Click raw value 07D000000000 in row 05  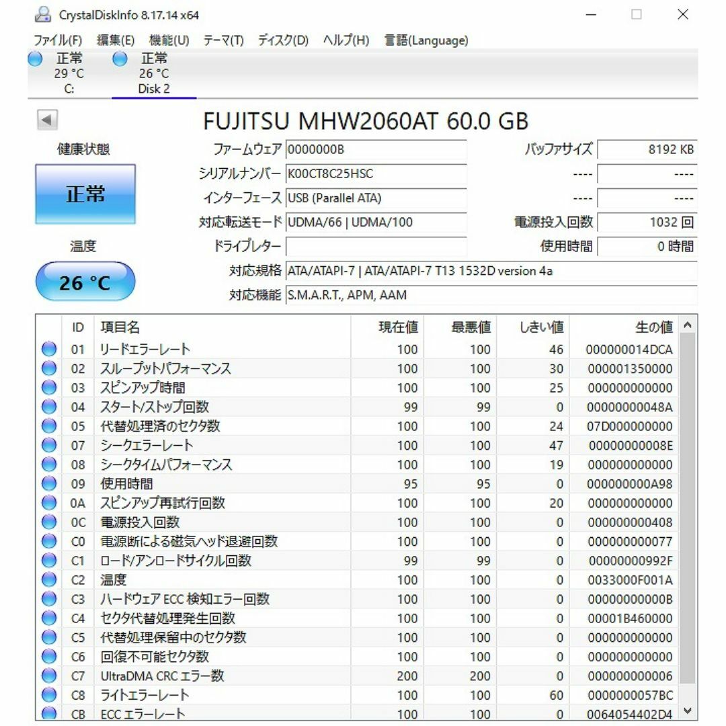click(630, 426)
